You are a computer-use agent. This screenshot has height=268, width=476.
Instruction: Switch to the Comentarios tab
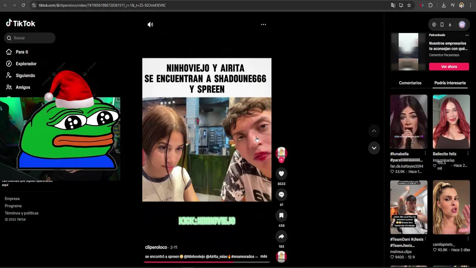click(410, 83)
